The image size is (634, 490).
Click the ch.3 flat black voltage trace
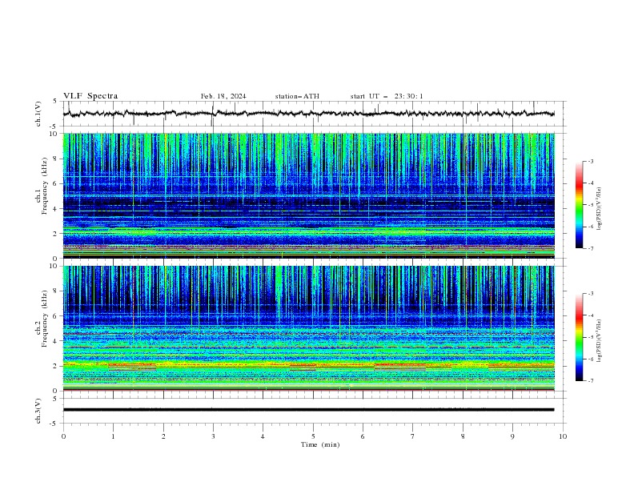pyautogui.click(x=308, y=410)
